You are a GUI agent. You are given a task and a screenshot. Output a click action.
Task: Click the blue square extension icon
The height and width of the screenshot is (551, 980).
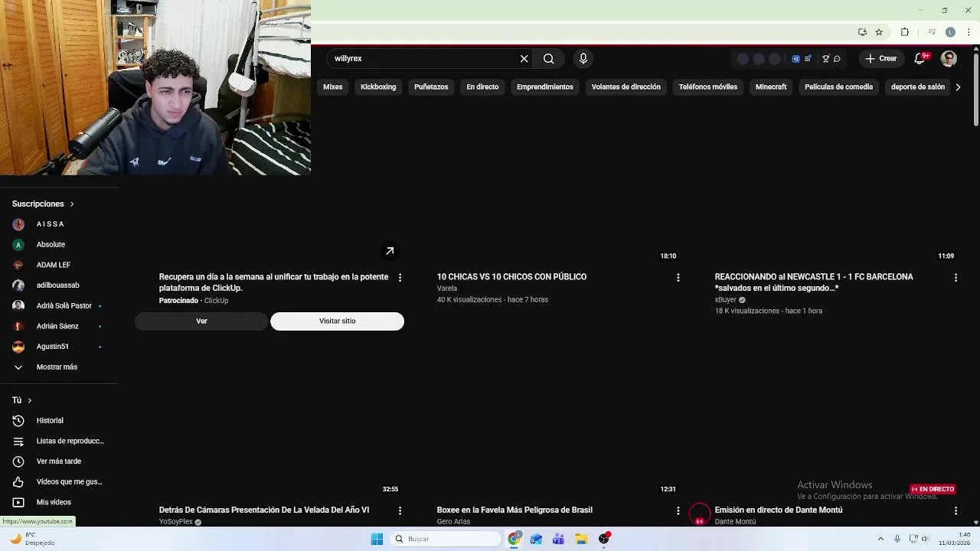(x=796, y=58)
